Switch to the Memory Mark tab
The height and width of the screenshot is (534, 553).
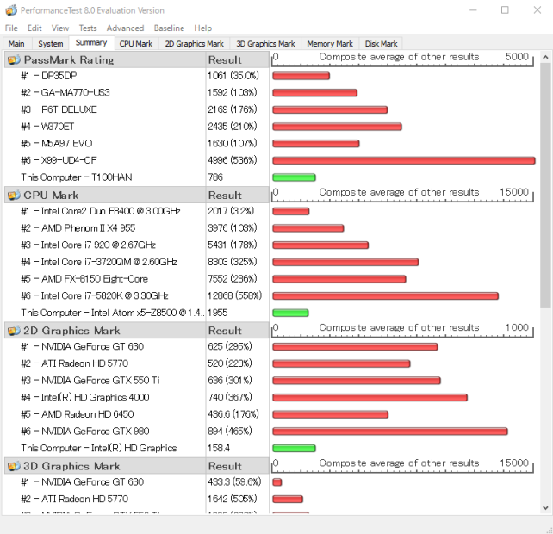pos(330,44)
